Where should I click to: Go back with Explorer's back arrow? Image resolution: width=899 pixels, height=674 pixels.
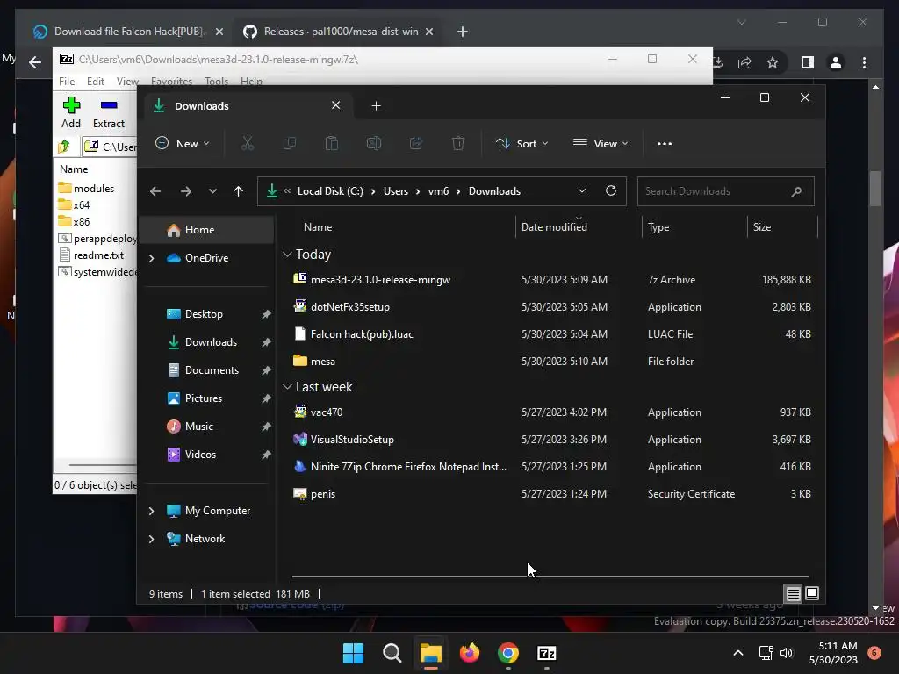tap(155, 191)
